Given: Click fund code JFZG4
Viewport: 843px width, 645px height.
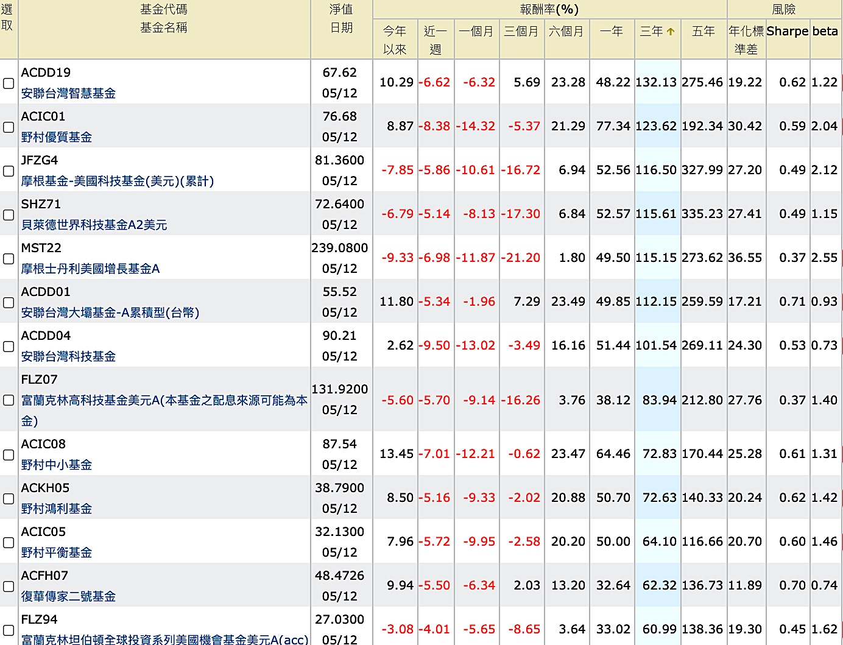Looking at the screenshot, I should point(40,160).
